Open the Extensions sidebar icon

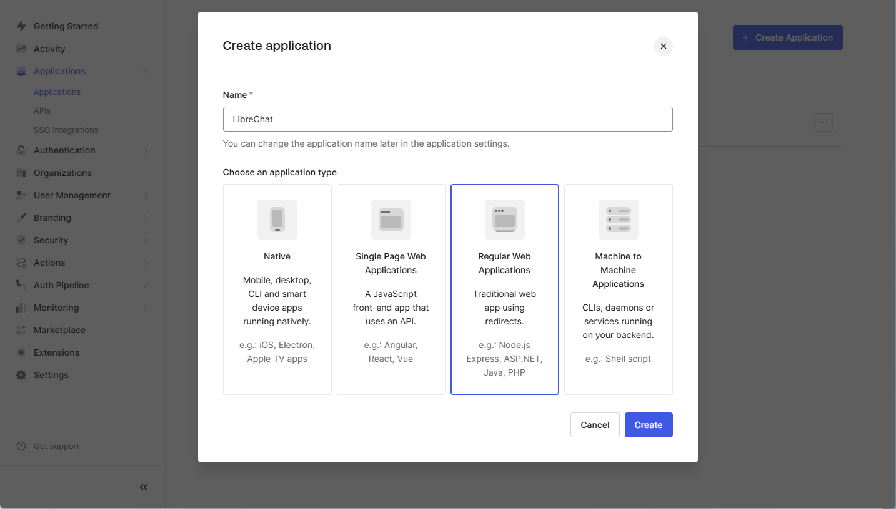click(22, 352)
